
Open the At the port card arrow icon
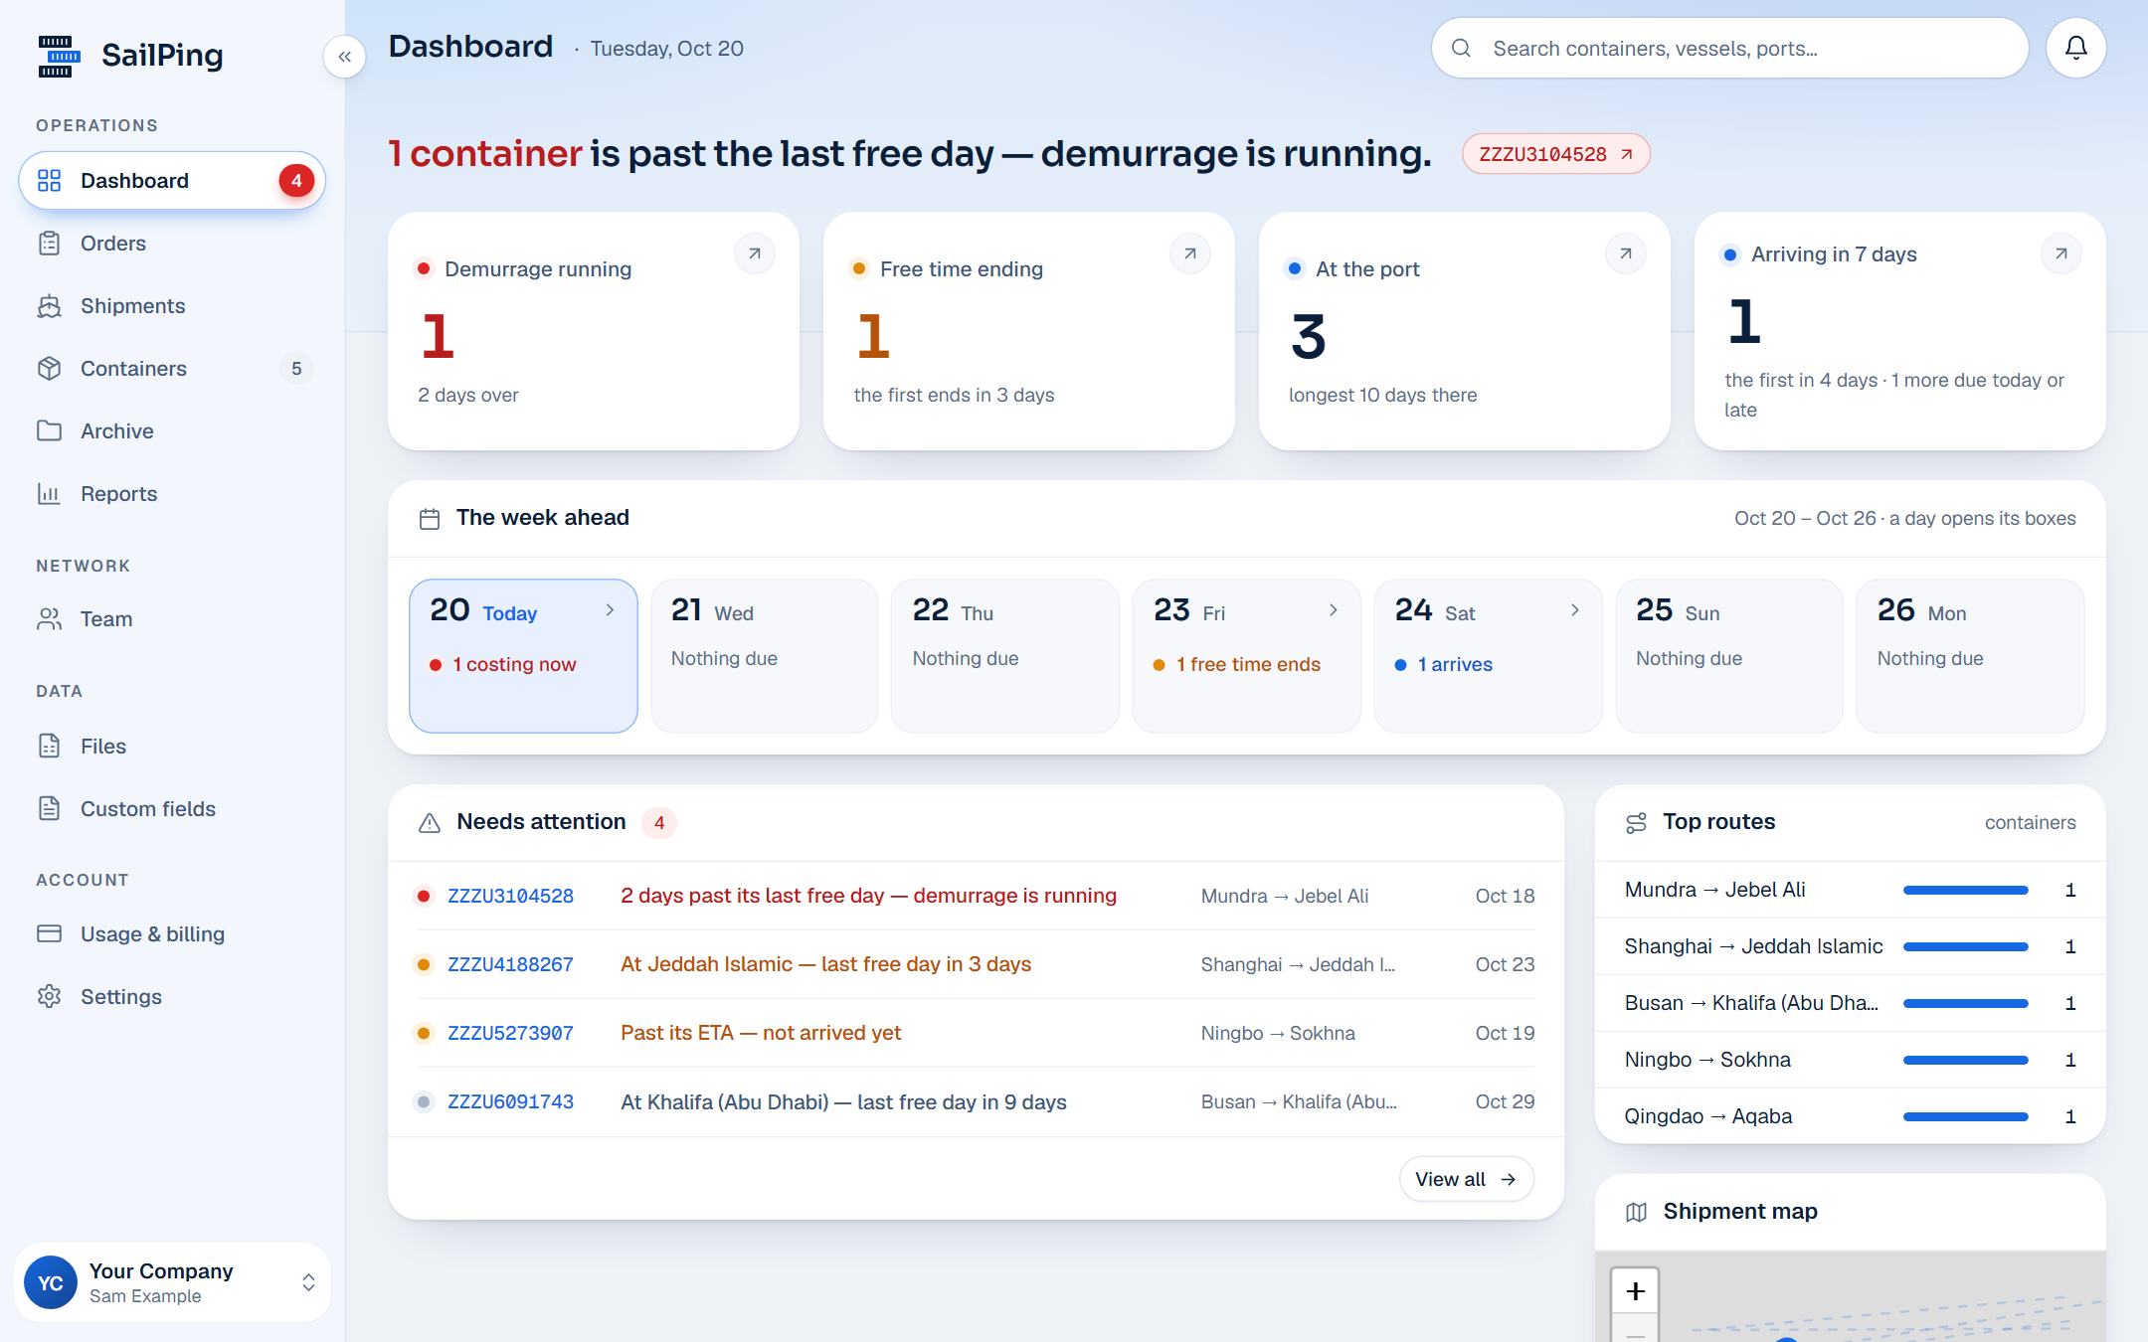[1626, 254]
